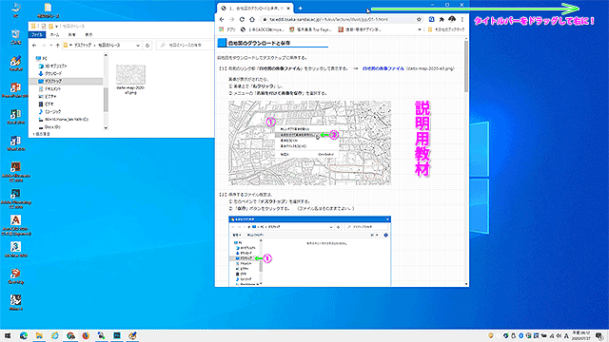Select Documents in Explorer navigation pane

click(49, 88)
